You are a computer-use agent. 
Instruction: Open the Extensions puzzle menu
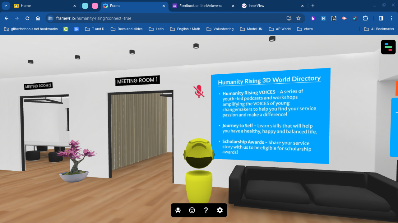point(366,18)
